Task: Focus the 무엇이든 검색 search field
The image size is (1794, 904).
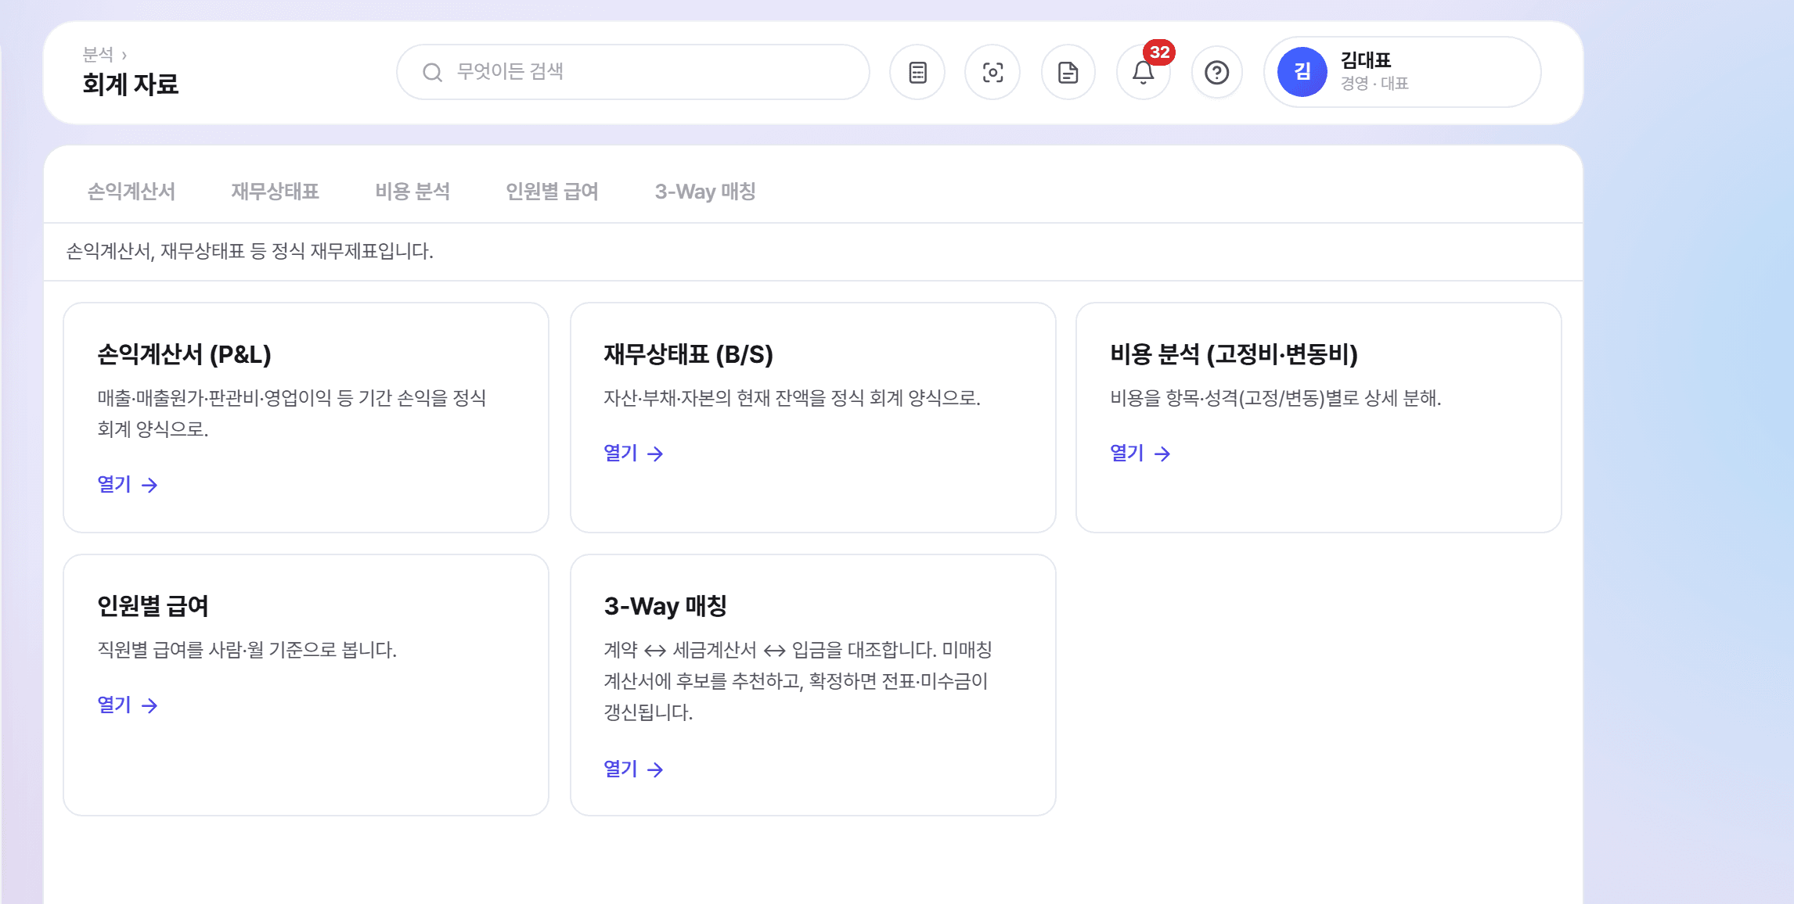Action: click(633, 72)
